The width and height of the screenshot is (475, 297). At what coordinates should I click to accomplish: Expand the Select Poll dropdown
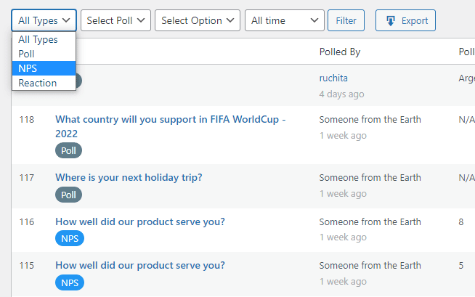click(115, 20)
